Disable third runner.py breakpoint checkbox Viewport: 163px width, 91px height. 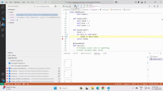(x=9, y=76)
